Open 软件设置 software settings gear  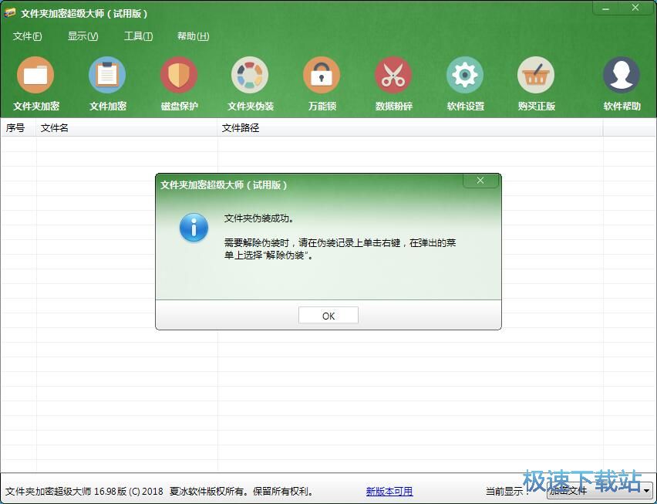tap(465, 83)
